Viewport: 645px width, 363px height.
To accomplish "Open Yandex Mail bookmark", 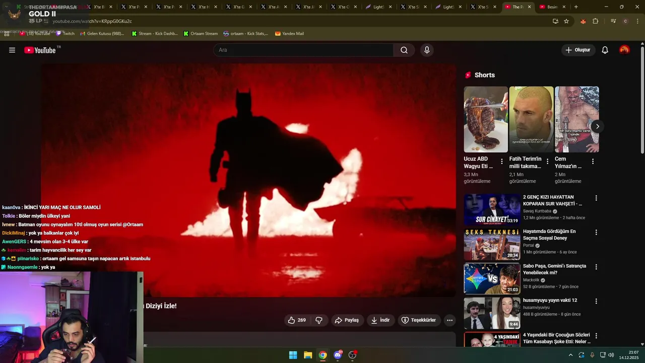I will click(x=289, y=34).
